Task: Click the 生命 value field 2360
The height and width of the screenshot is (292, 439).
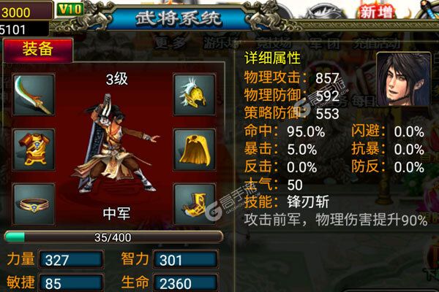Action: point(186,283)
